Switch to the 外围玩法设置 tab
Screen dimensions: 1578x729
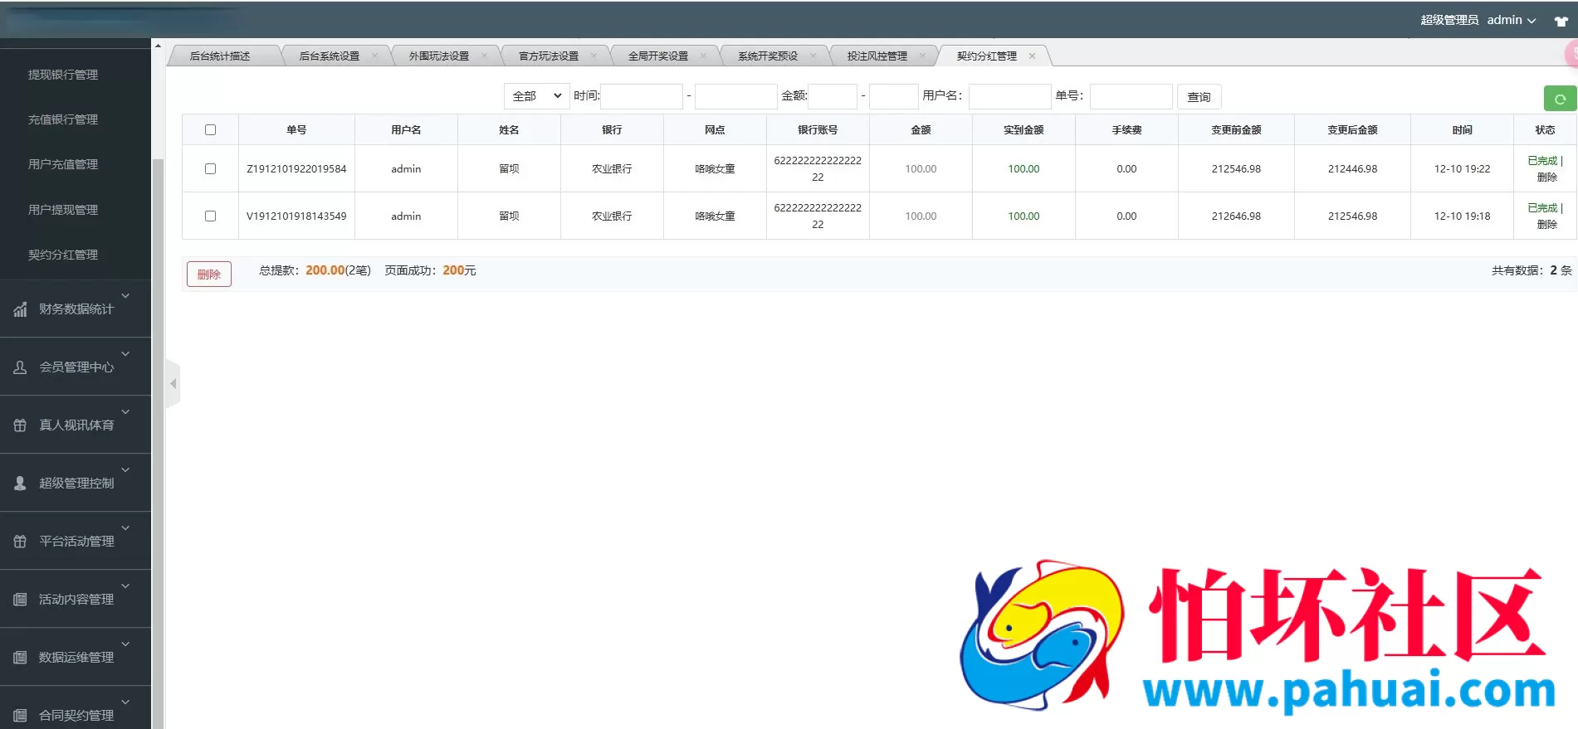click(x=439, y=56)
